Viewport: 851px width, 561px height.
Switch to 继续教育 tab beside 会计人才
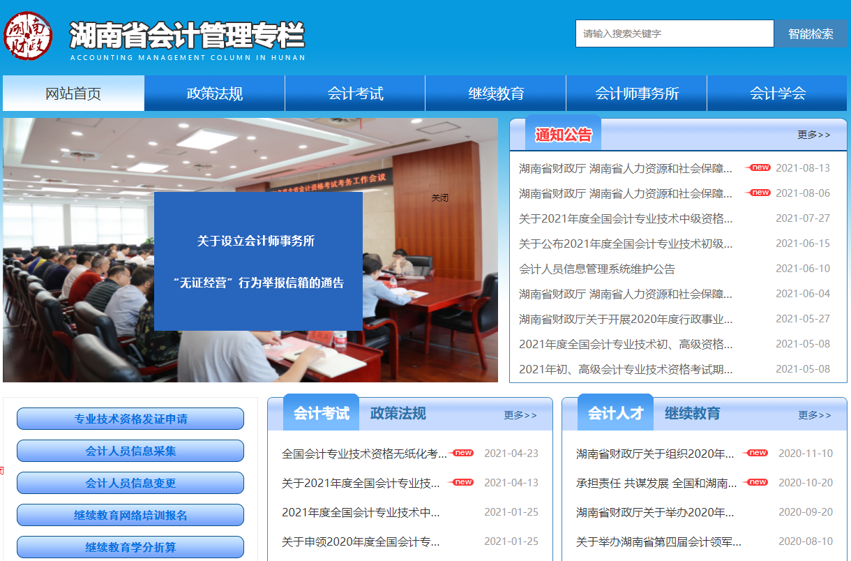[x=692, y=414]
